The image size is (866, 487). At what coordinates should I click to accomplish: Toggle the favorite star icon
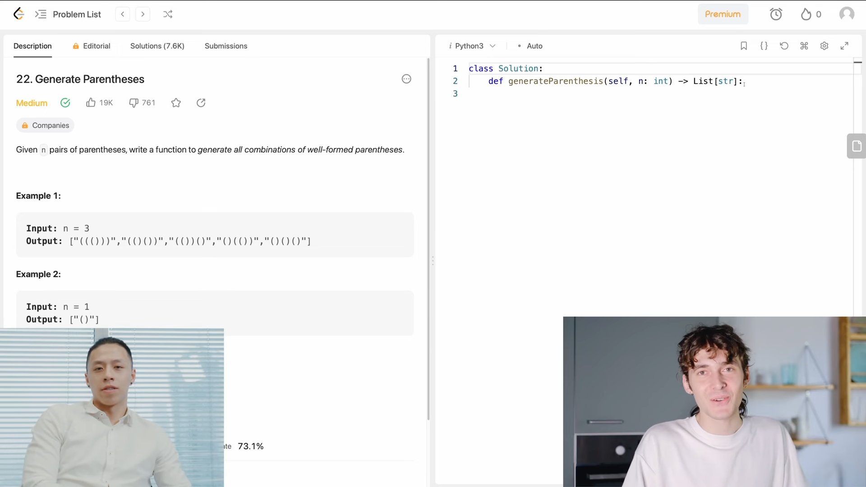point(176,103)
